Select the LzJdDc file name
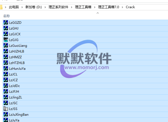 pyautogui.click(x=15, y=86)
